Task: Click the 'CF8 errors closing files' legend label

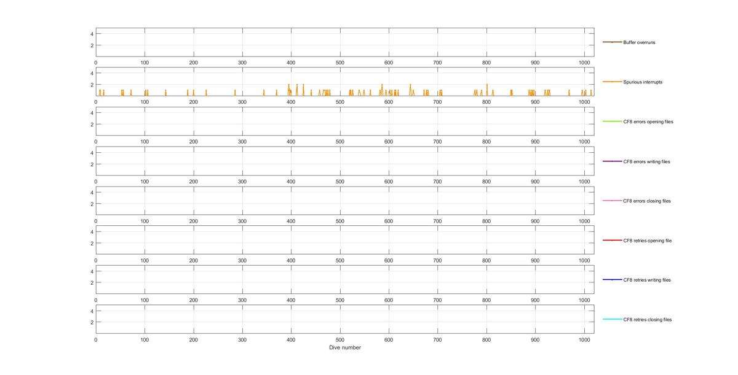Action: pos(647,201)
